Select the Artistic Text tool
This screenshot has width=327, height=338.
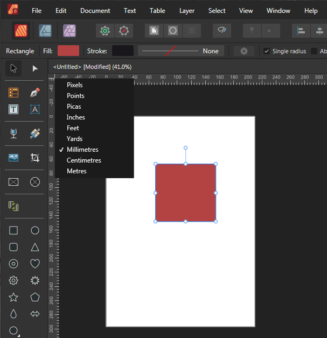click(x=34, y=109)
